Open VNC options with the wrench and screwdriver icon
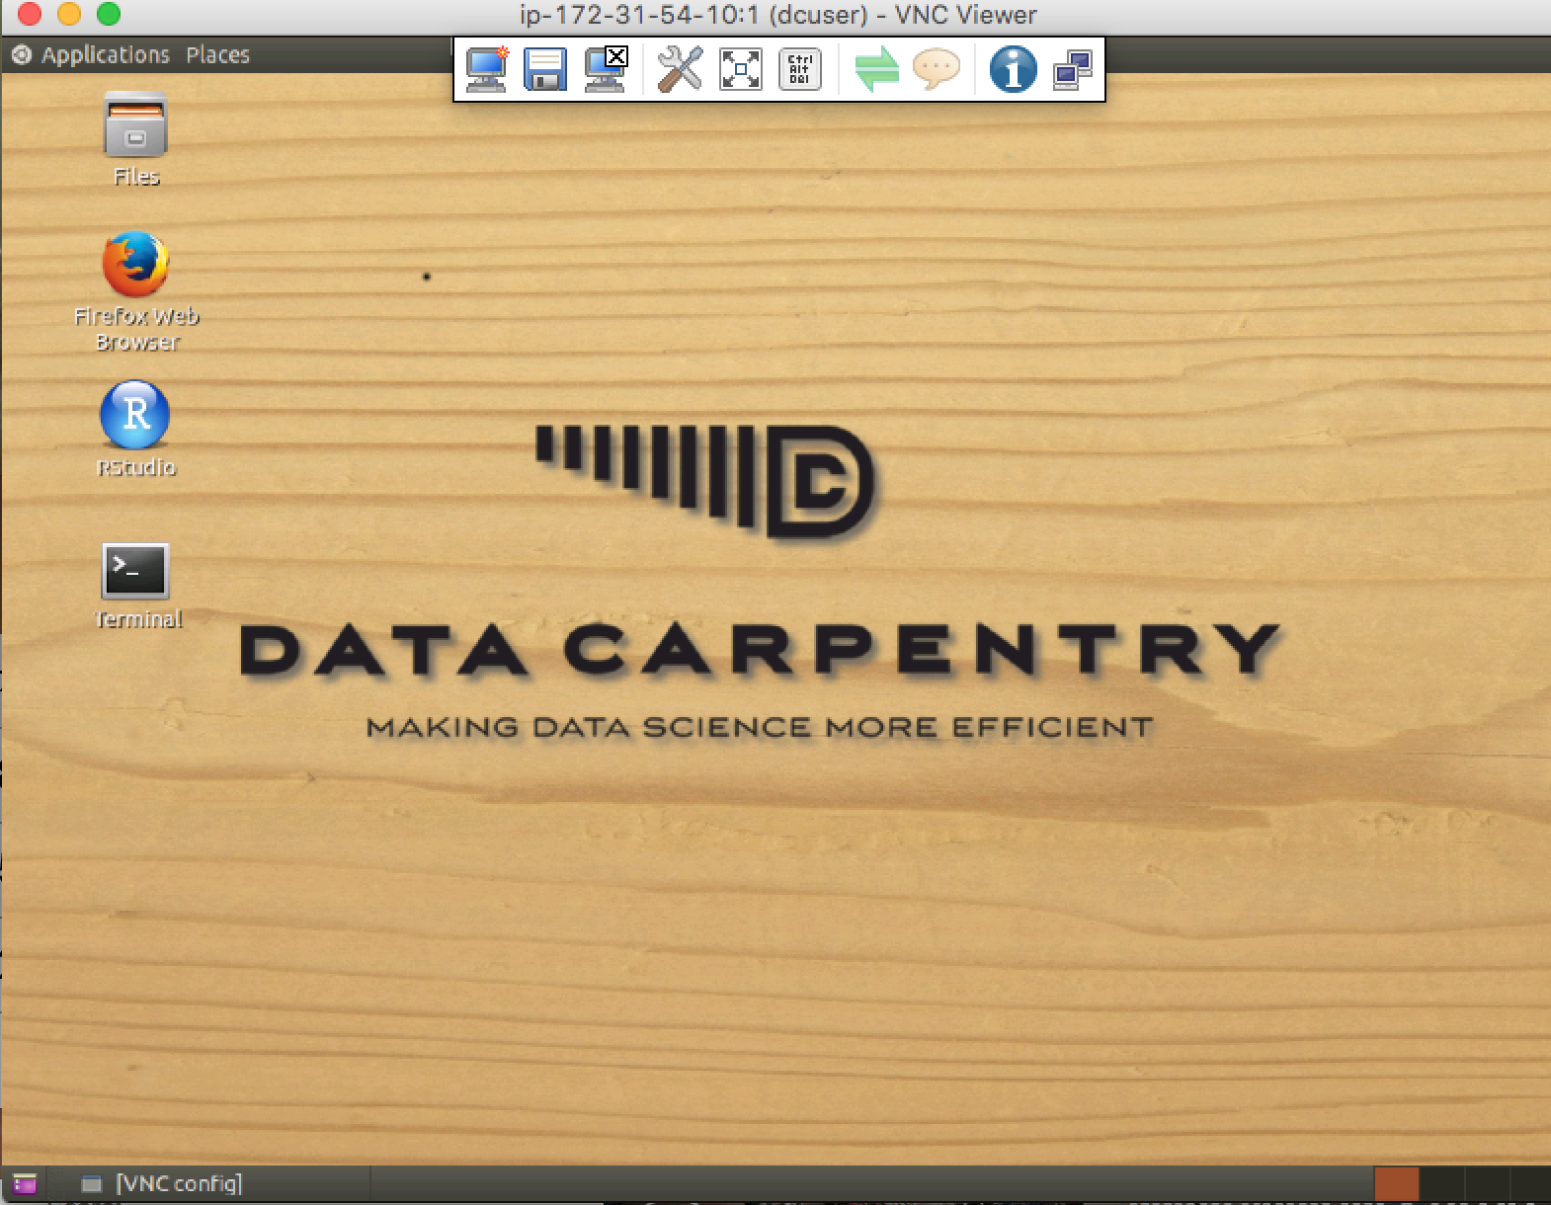The height and width of the screenshot is (1205, 1551). pos(680,69)
